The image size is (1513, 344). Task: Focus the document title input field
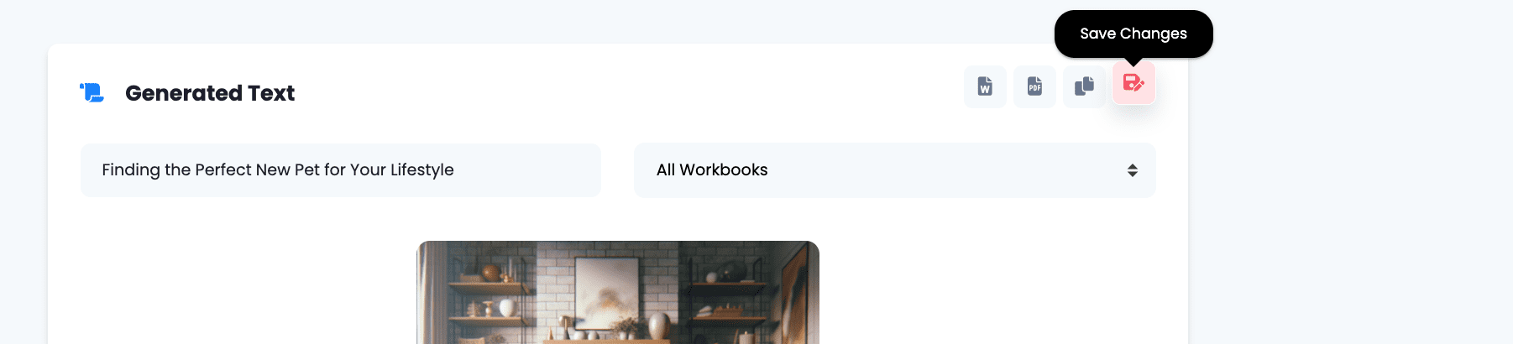[x=341, y=170]
